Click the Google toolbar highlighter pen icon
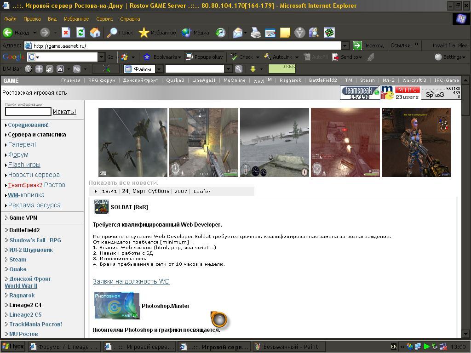The height and width of the screenshot is (353, 471). [x=371, y=57]
